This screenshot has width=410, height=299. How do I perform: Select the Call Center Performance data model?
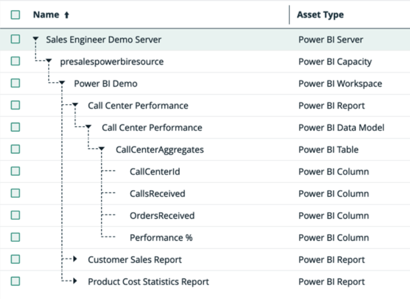(x=152, y=128)
